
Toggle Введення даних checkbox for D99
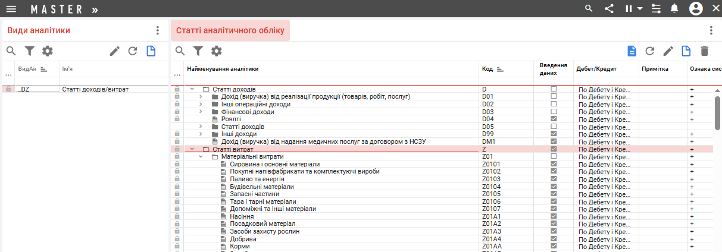pyautogui.click(x=554, y=134)
